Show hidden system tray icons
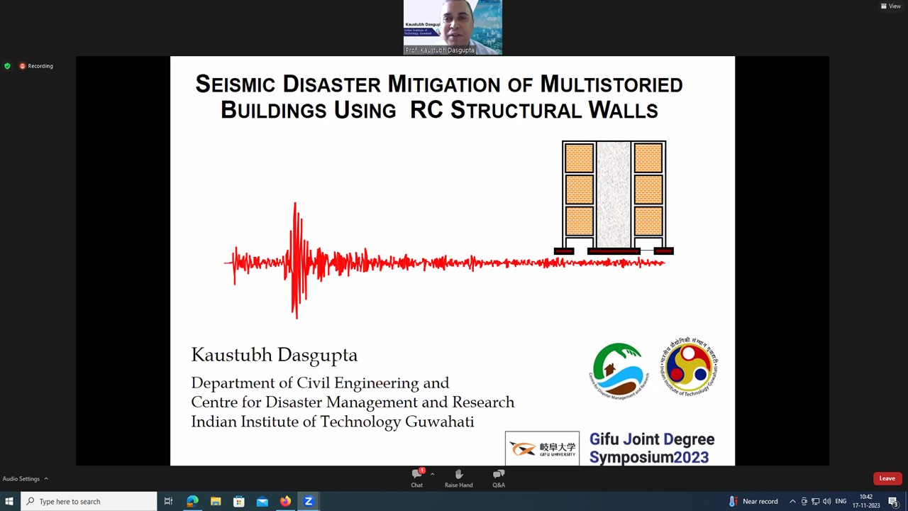The image size is (908, 511). tap(792, 501)
